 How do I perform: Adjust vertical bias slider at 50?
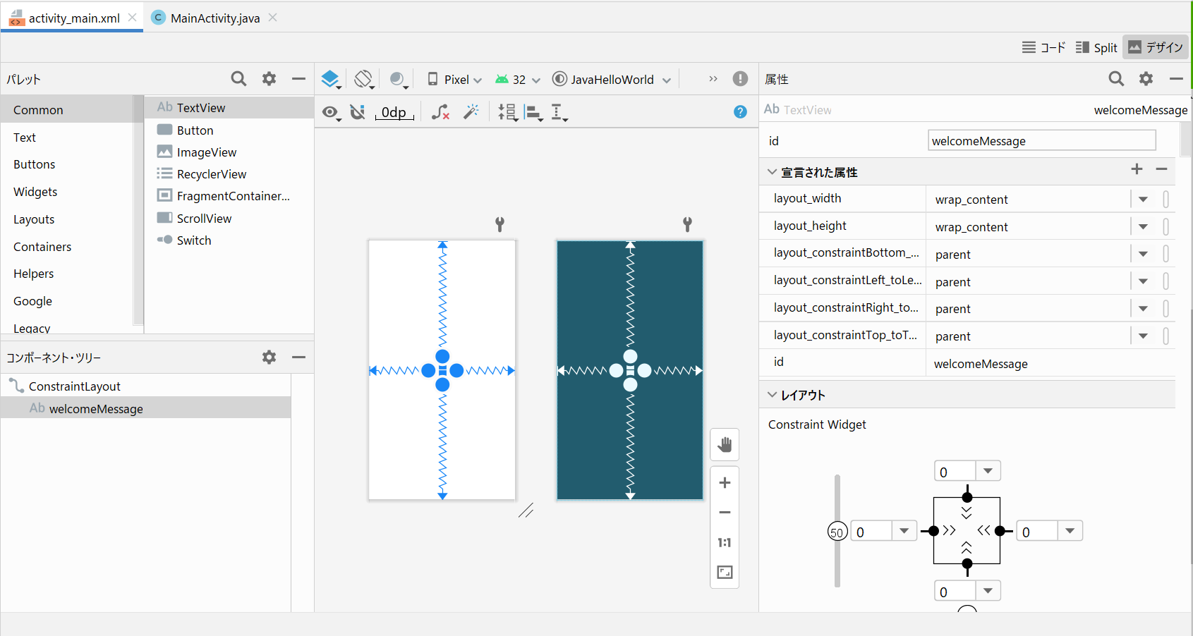click(837, 532)
